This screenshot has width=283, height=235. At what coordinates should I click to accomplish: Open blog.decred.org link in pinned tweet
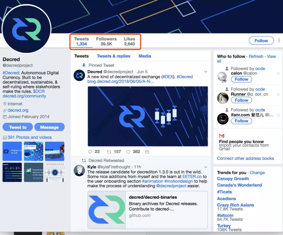pyautogui.click(x=121, y=81)
